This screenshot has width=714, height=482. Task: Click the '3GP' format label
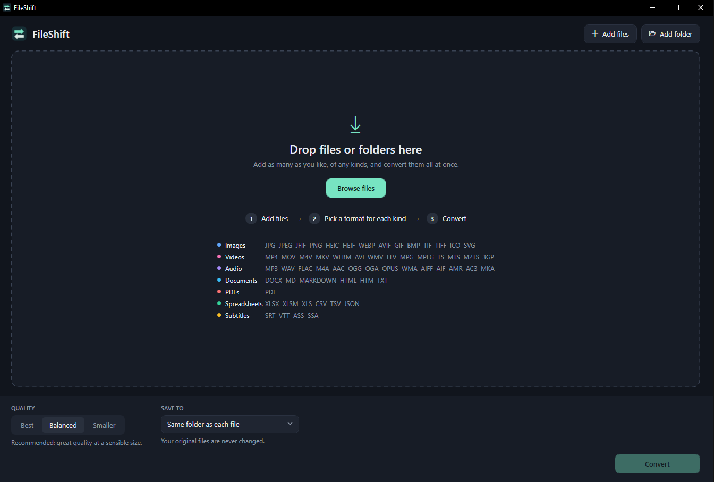coord(488,257)
